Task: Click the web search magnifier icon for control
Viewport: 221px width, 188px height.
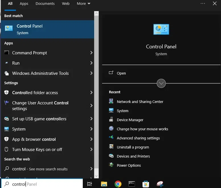Action: click(x=7, y=169)
